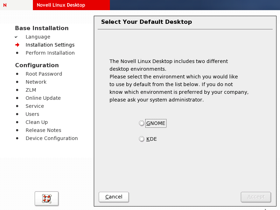Click the ZLM configuration step

31,90
